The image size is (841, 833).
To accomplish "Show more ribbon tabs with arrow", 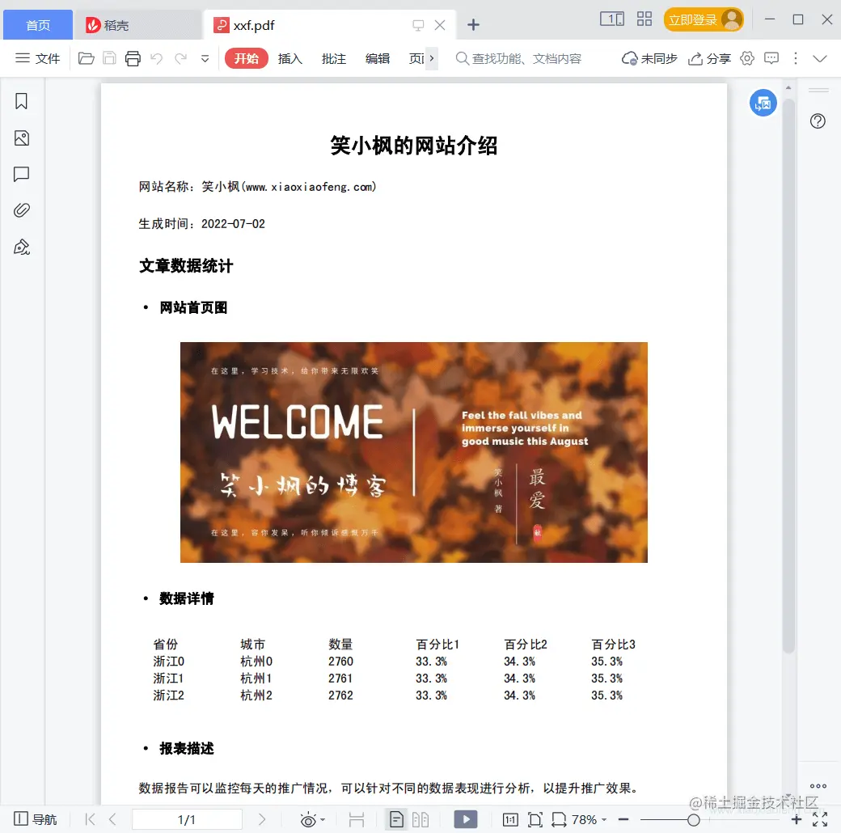I will pyautogui.click(x=432, y=58).
